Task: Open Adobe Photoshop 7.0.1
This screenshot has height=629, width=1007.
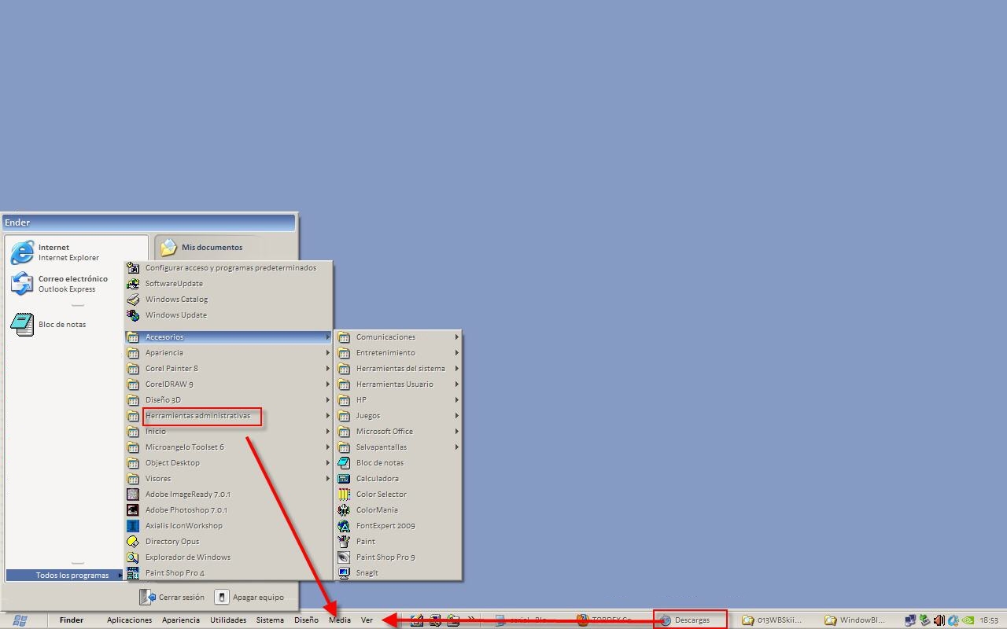Action: 186,510
